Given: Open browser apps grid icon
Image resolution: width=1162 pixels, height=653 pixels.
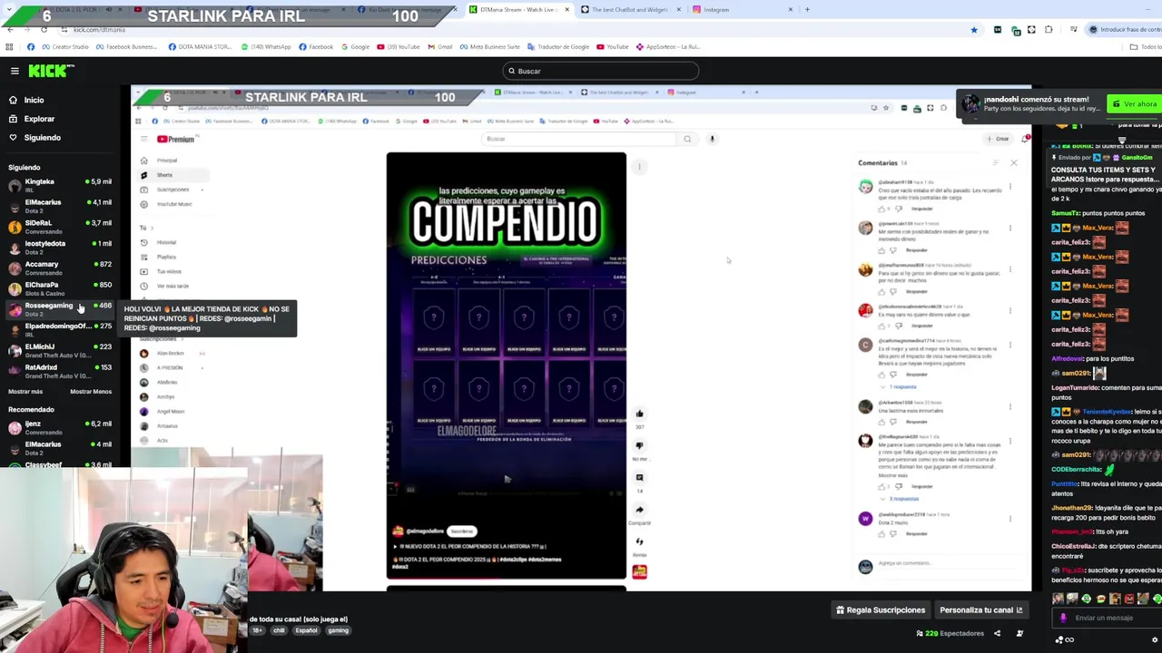Looking at the screenshot, I should point(9,47).
